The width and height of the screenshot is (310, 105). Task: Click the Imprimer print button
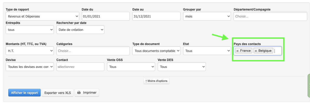(x=87, y=93)
